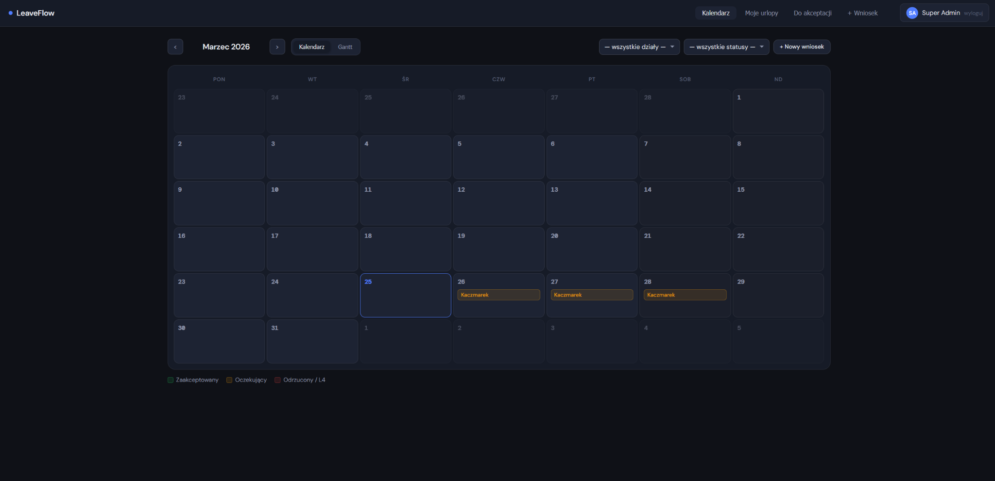Screen dimensions: 995x481
Task: Open the wszystkie statusy dropdown
Action: [726, 47]
